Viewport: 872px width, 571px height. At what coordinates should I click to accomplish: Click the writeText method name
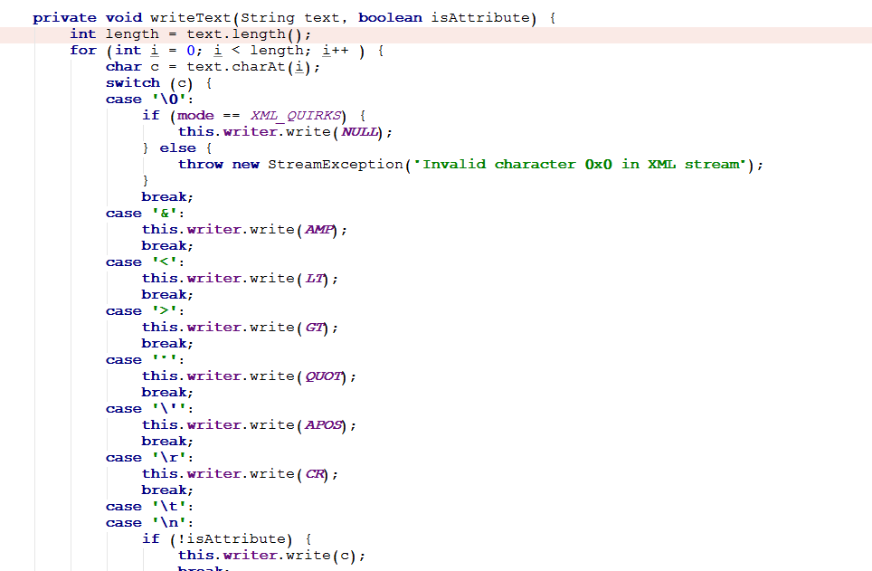(x=190, y=18)
